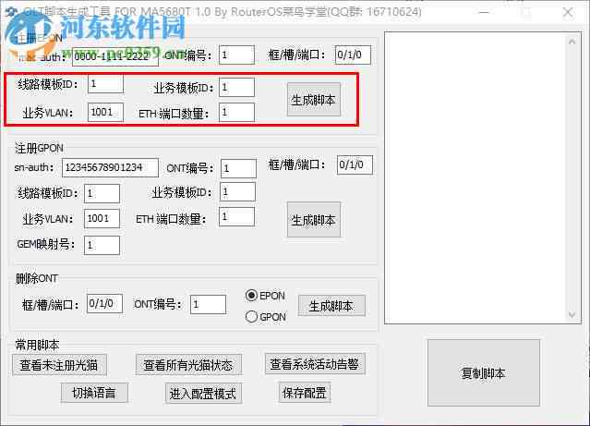
Task: Click the 进入配置模式 button
Action: (x=203, y=394)
